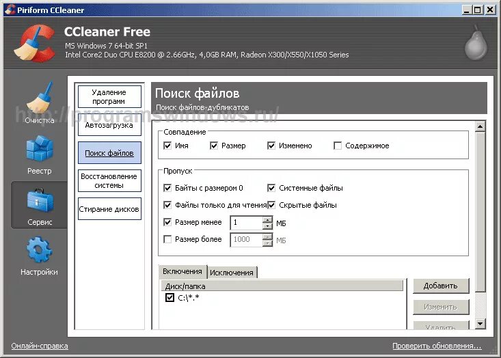Open the Очистка (Cleaner) section
The image size is (501, 358).
tap(39, 103)
